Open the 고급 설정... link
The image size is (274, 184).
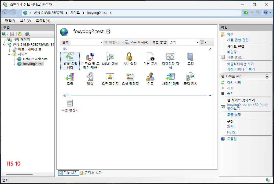click(235, 115)
